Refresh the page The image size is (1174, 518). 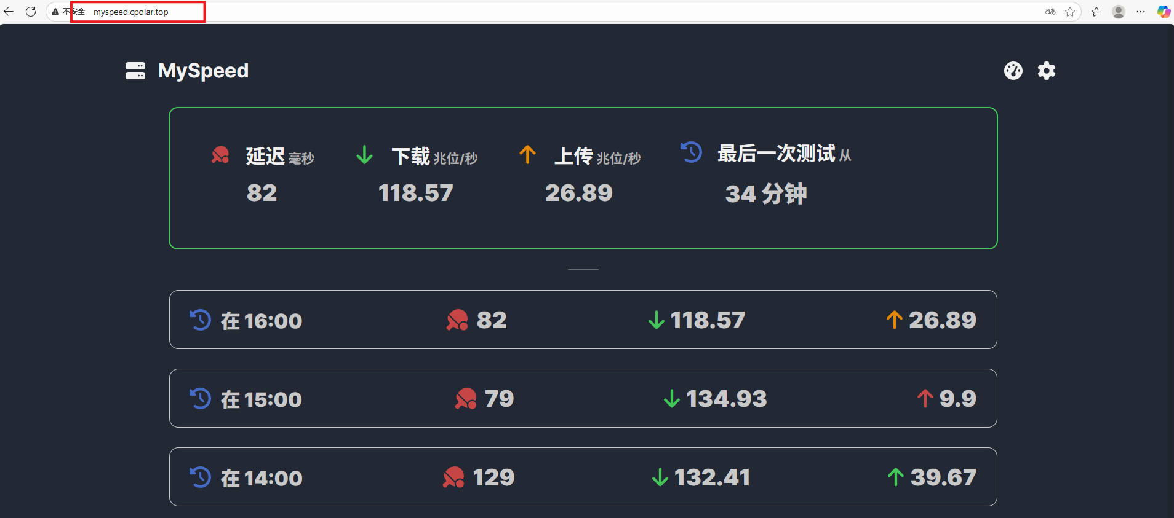click(31, 12)
